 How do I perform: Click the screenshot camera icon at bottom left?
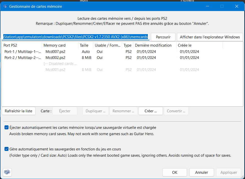7,172
